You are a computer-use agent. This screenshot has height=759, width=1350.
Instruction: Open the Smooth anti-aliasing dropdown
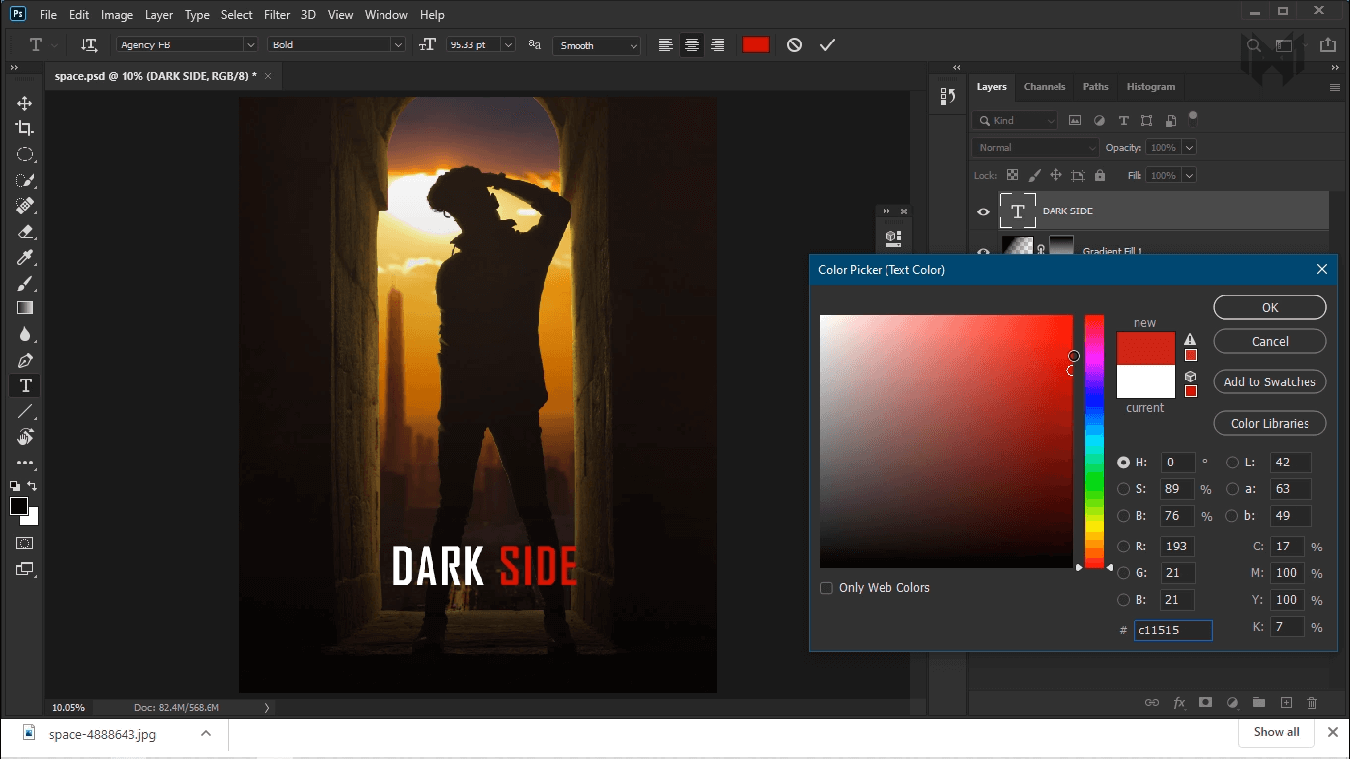pos(597,45)
